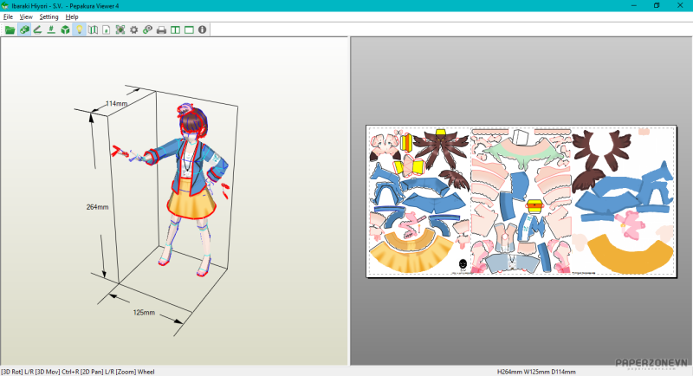
Task: Click the edge angle icon in toolbar
Action: click(38, 29)
